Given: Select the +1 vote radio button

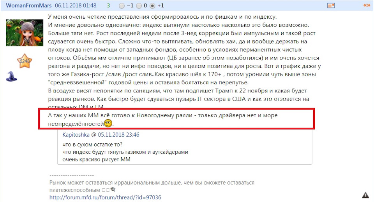Looking at the screenshot, I should 152,6.
